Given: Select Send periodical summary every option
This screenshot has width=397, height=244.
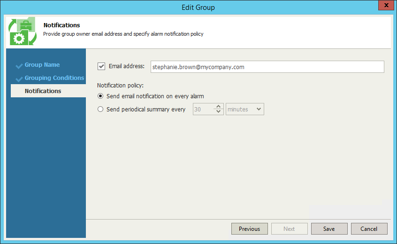Looking at the screenshot, I should tap(100, 110).
